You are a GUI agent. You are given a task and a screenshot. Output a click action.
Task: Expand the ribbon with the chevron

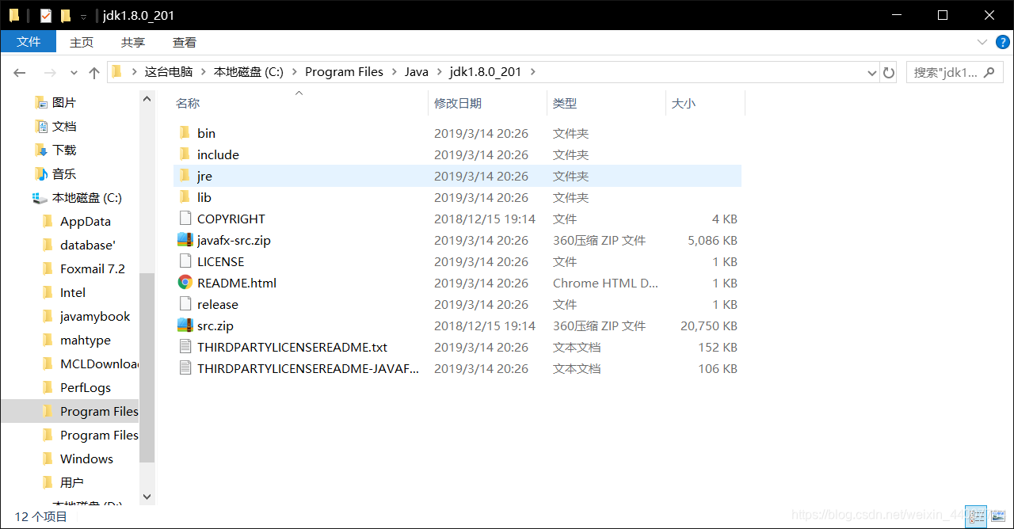coord(982,43)
